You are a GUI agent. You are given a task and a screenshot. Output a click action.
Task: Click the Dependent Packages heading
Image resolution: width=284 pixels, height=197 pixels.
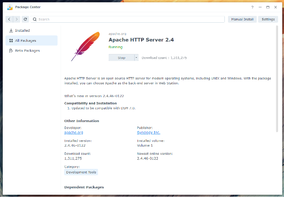(x=84, y=187)
